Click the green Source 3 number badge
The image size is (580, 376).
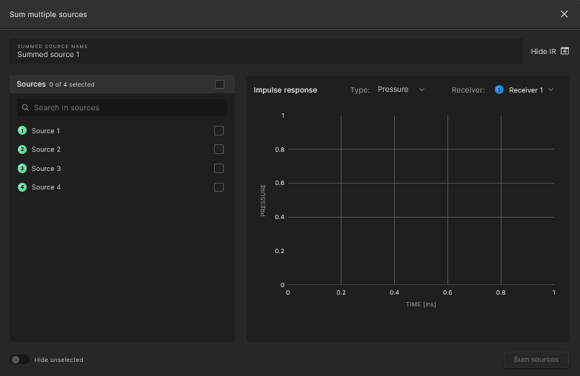click(x=22, y=169)
